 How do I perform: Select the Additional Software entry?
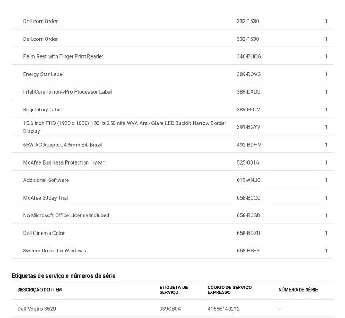46,180
